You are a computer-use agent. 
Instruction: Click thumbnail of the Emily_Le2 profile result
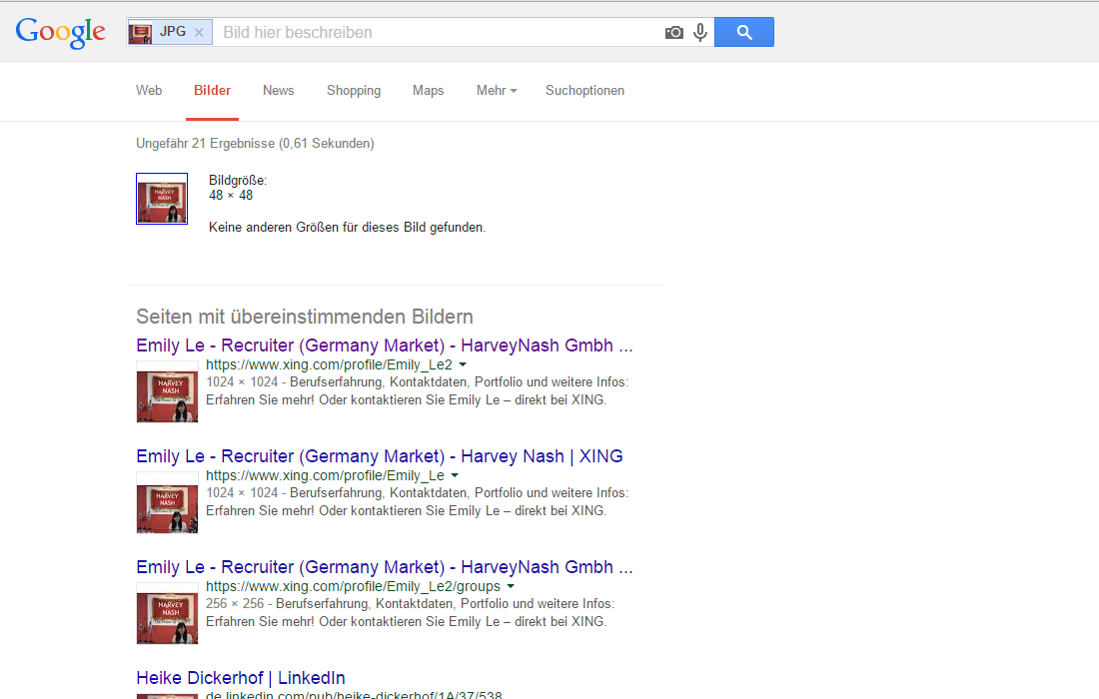click(x=168, y=391)
